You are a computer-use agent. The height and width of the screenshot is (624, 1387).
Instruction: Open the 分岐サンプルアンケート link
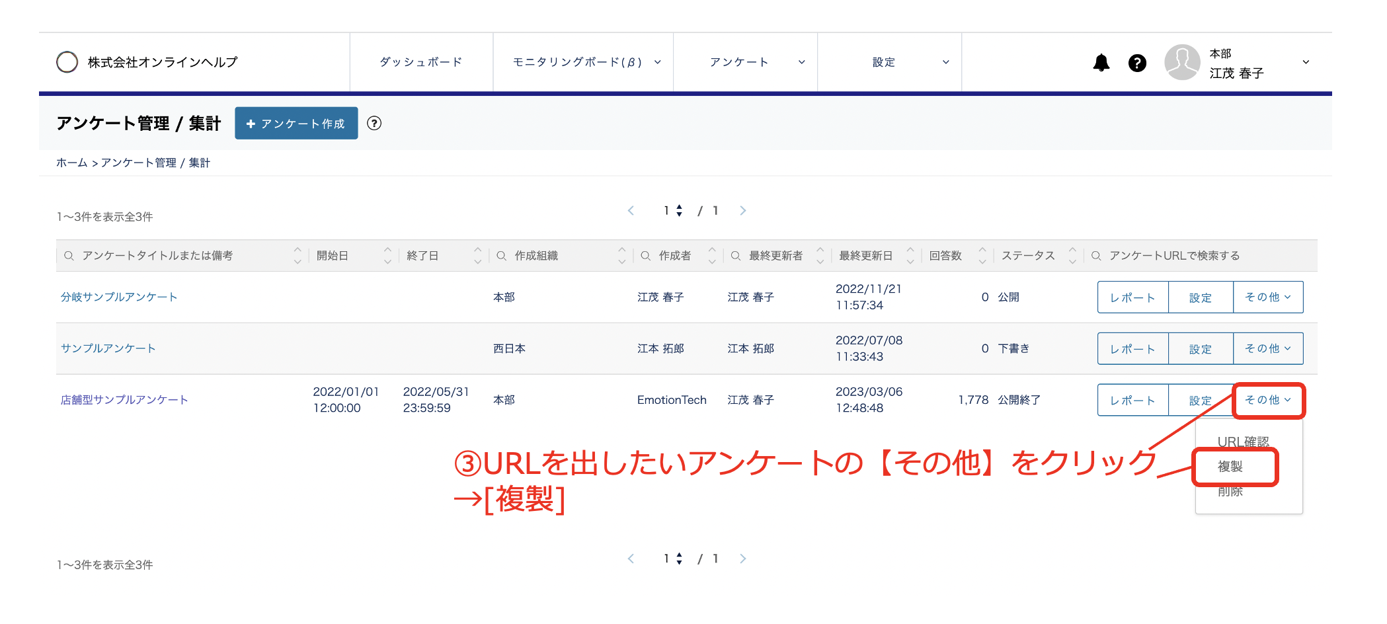[x=119, y=297]
